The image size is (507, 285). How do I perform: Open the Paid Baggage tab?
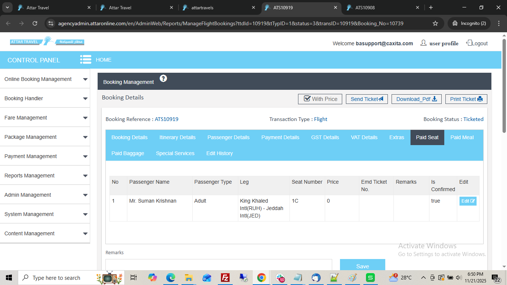tap(128, 153)
